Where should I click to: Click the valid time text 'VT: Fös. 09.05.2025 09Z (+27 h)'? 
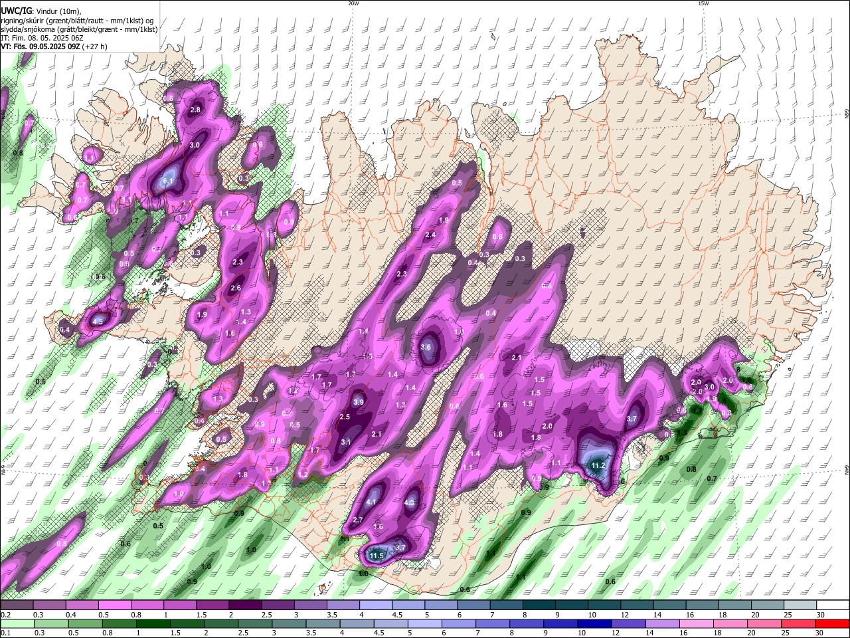[x=54, y=47]
